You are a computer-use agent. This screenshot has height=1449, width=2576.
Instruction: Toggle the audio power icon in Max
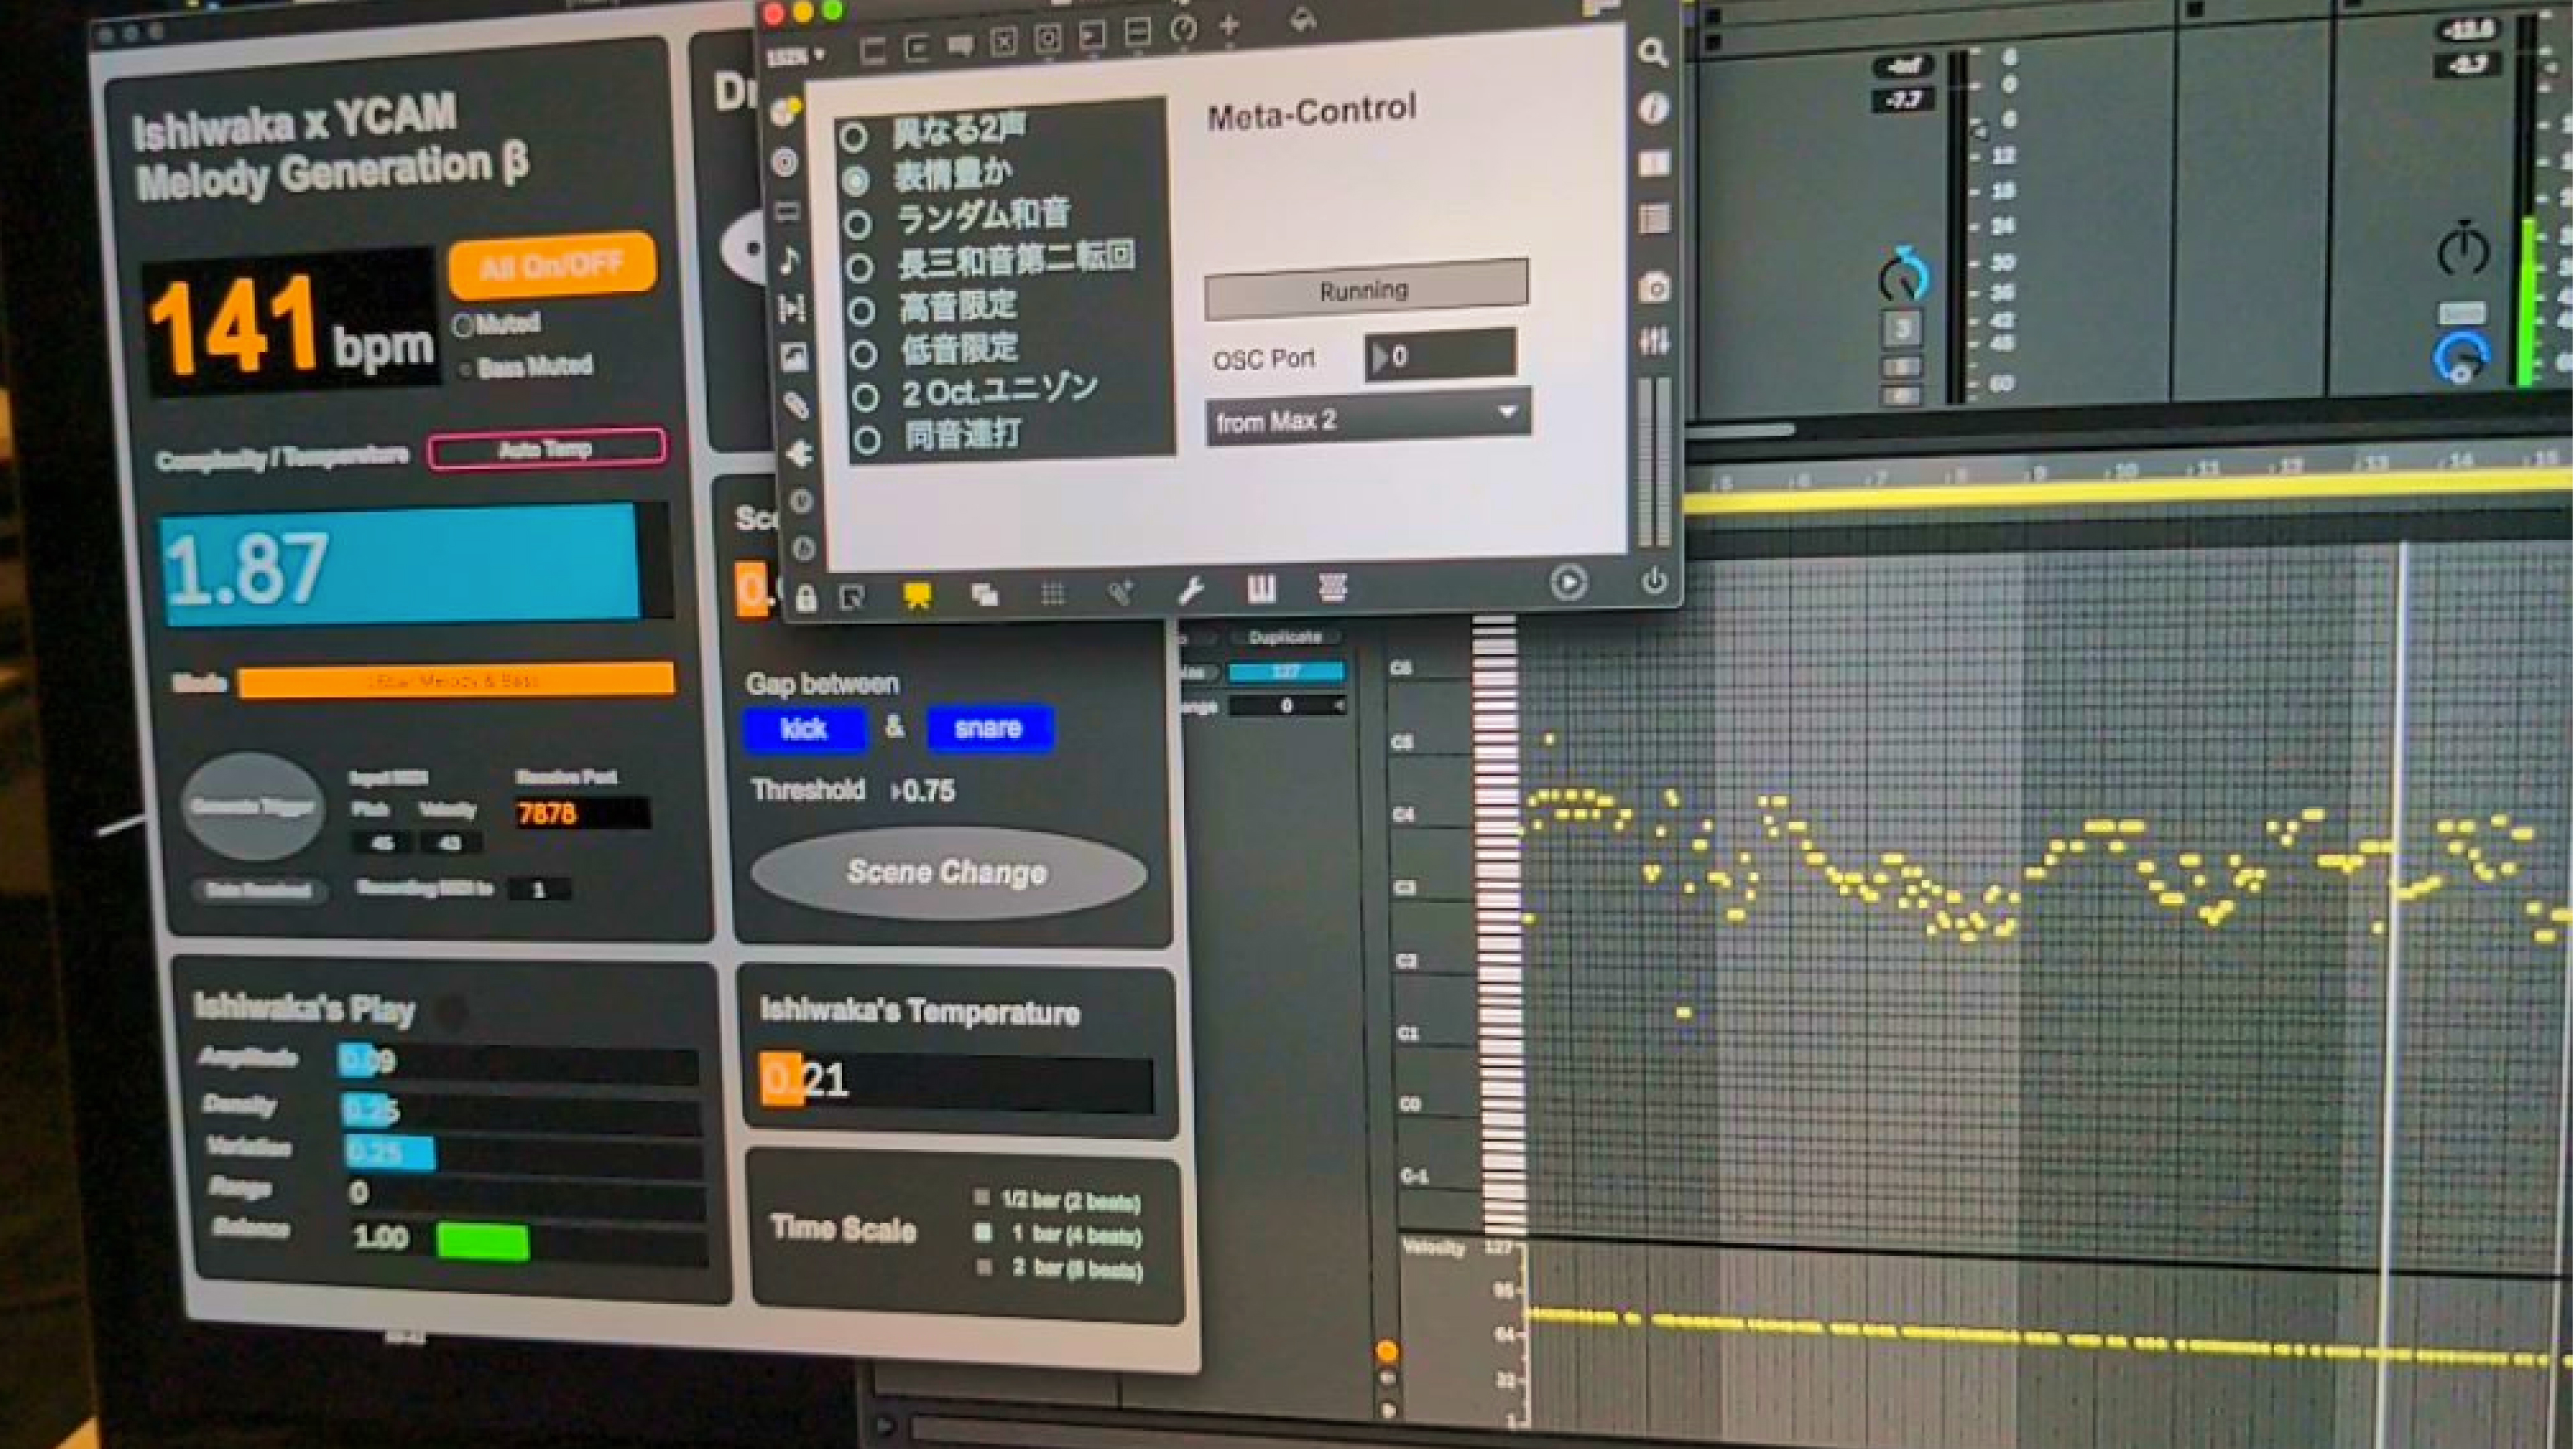coord(1654,580)
